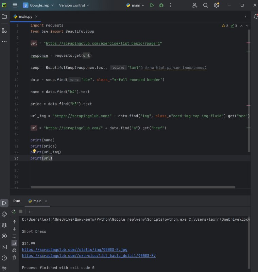258x272 pixels.
Task: Open the Python Console tool window
Action: point(4,214)
